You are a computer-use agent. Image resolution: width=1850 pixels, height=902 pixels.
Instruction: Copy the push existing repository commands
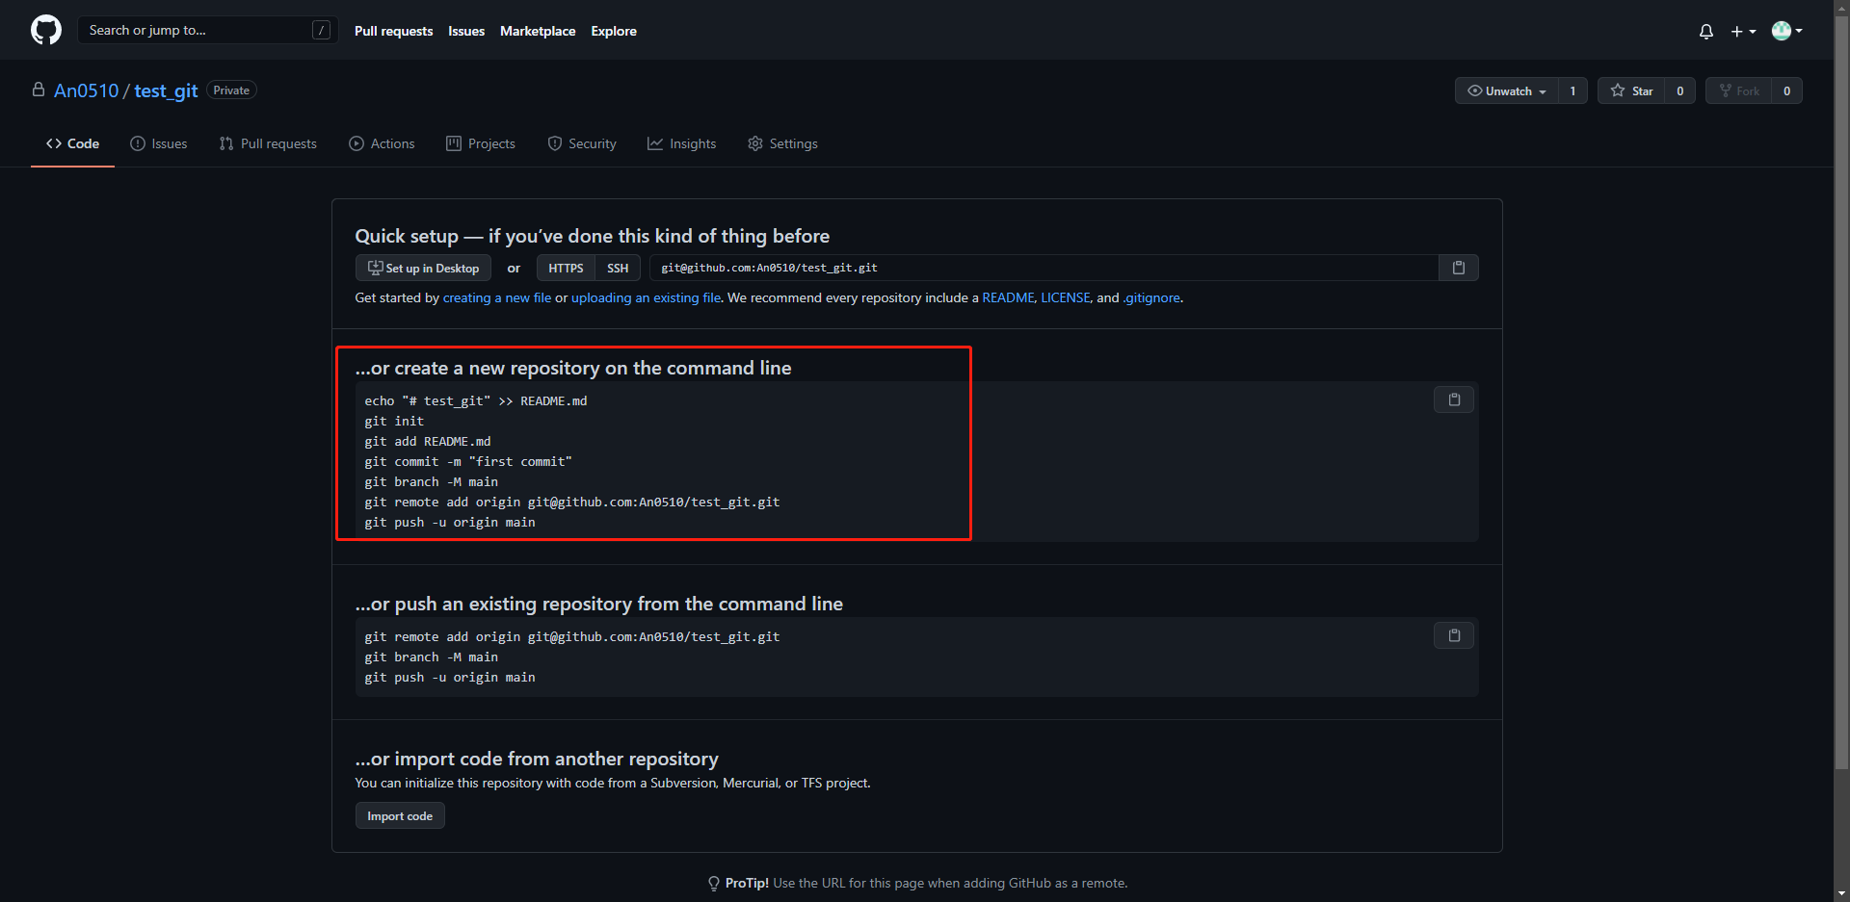point(1454,635)
